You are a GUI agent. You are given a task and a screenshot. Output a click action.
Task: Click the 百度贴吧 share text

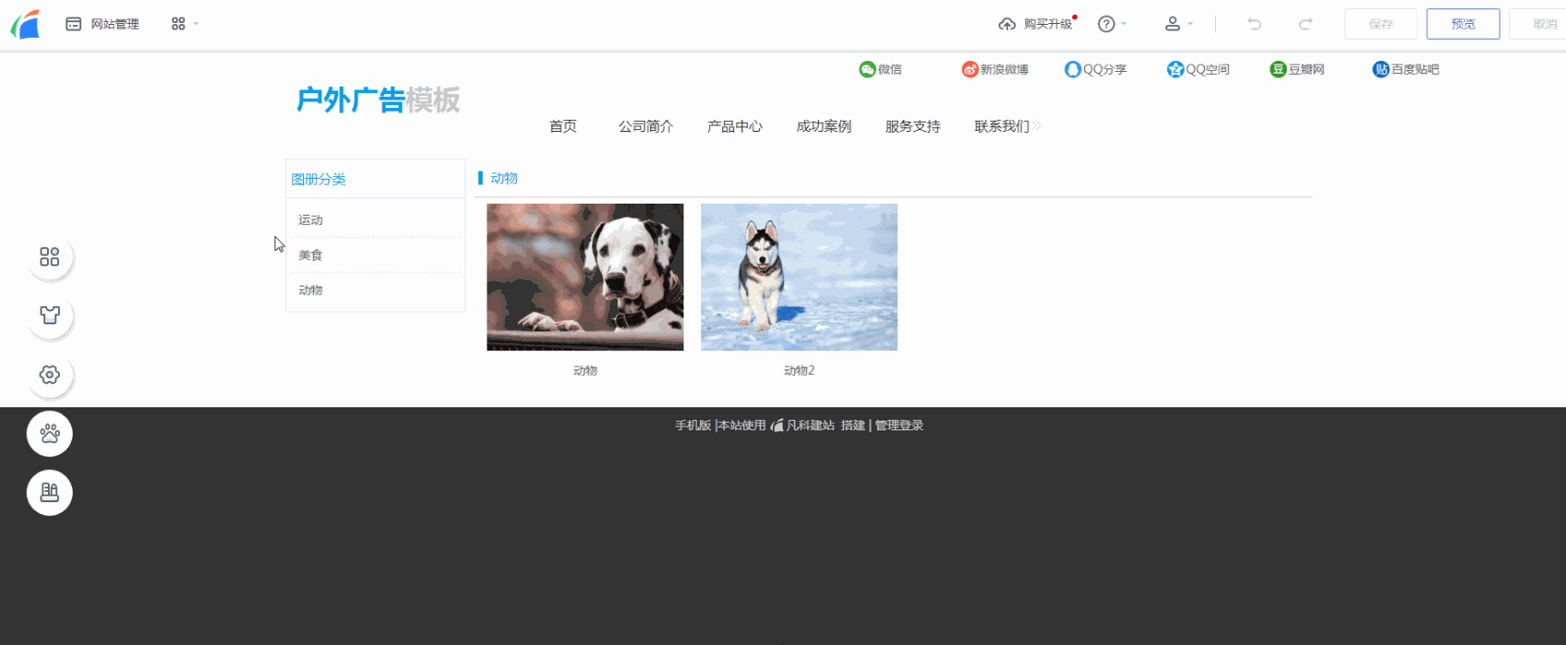click(x=1415, y=69)
